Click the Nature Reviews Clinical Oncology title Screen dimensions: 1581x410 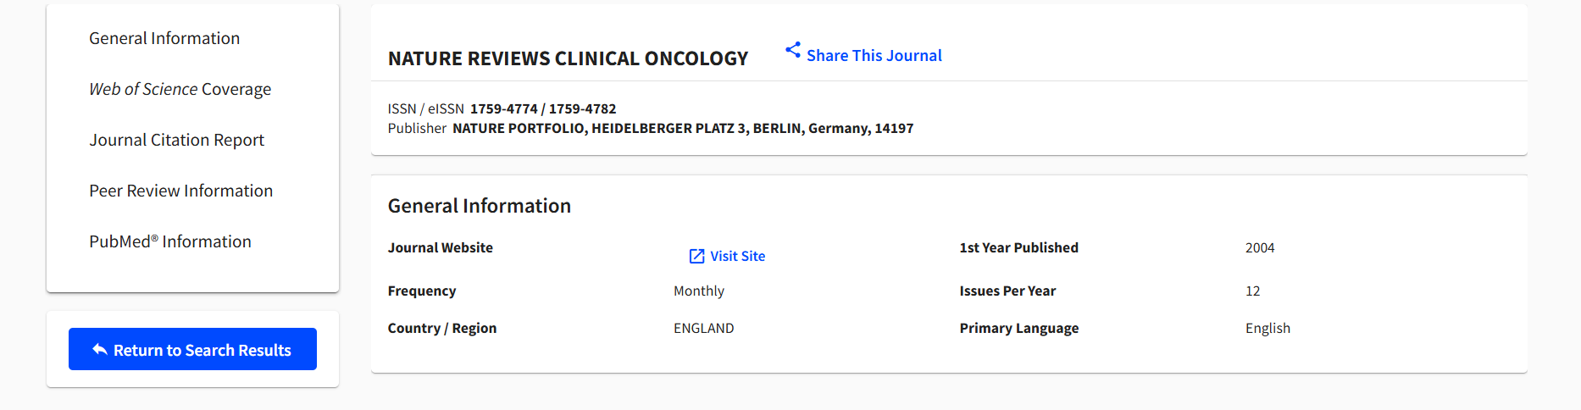click(x=568, y=58)
